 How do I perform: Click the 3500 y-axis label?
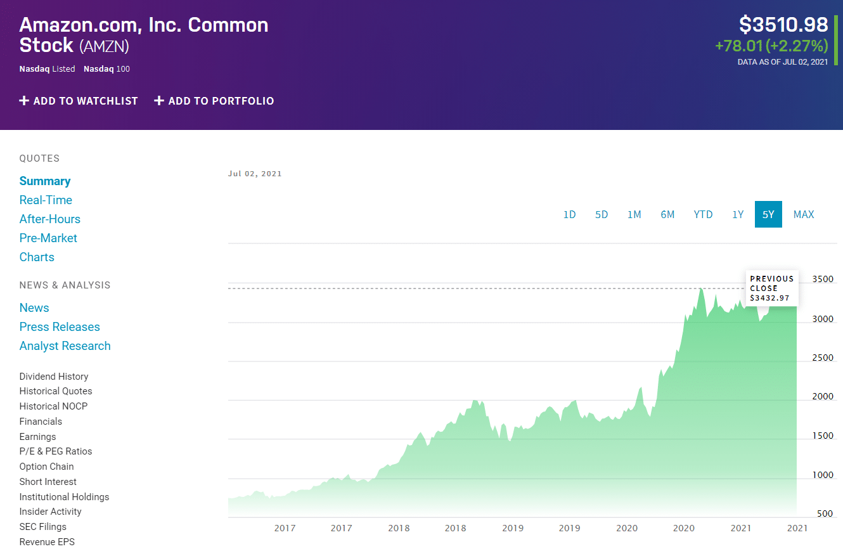(x=823, y=280)
